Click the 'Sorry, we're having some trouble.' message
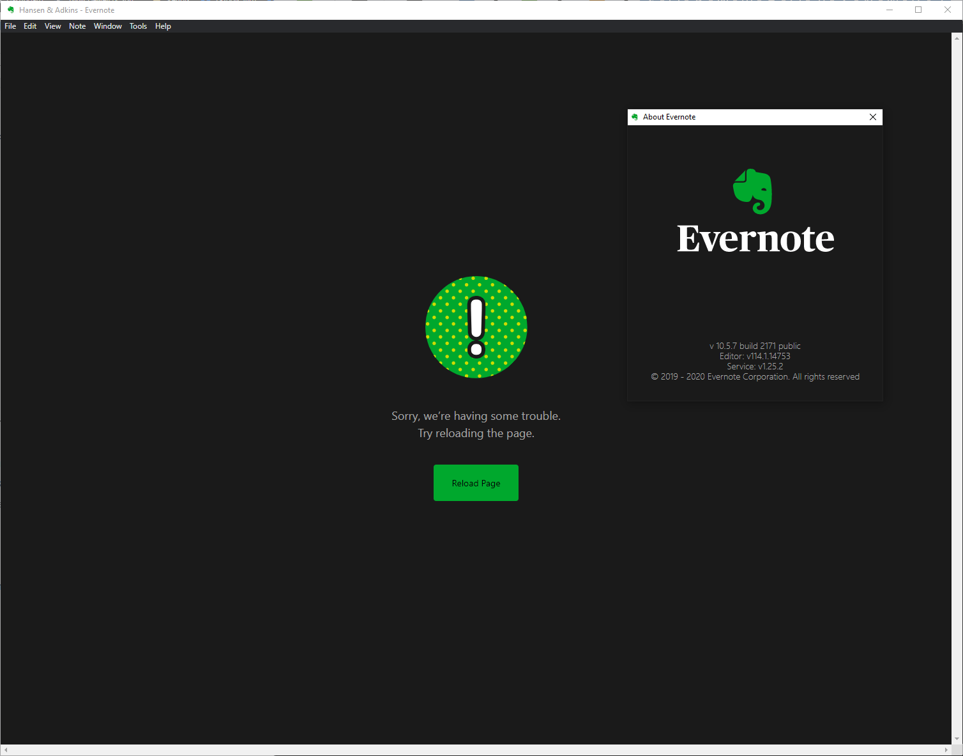 click(476, 416)
